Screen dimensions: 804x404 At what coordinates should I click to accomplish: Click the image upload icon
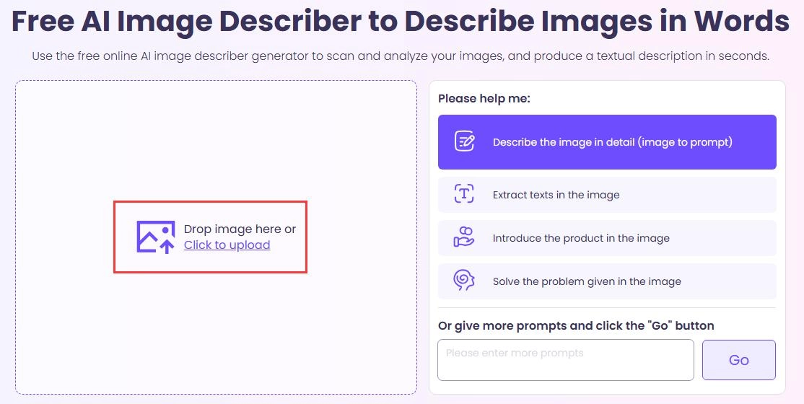[155, 237]
